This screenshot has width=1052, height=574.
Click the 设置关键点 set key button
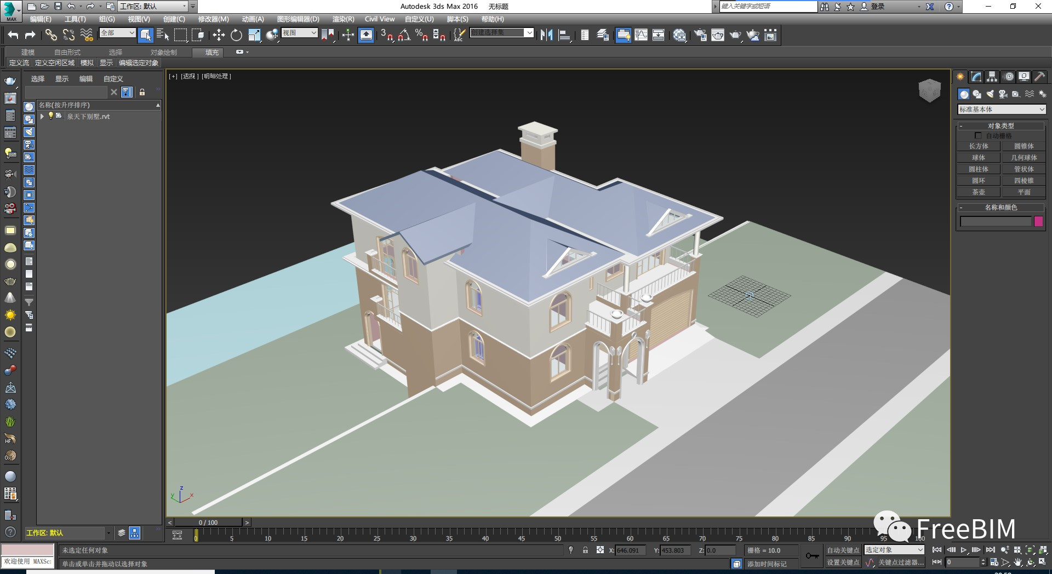(x=843, y=562)
